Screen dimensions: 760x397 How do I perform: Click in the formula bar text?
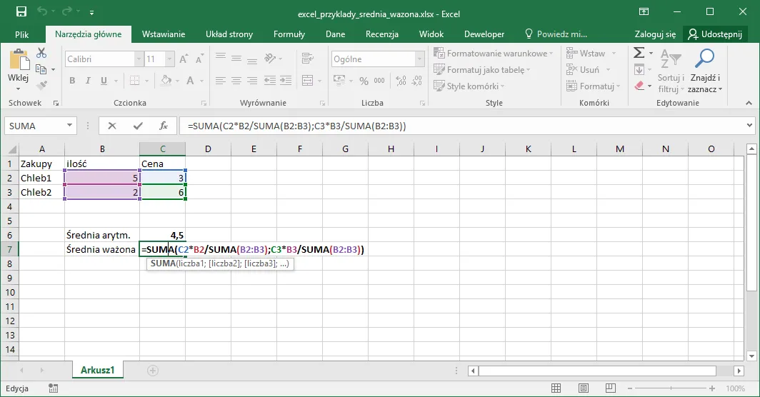296,126
